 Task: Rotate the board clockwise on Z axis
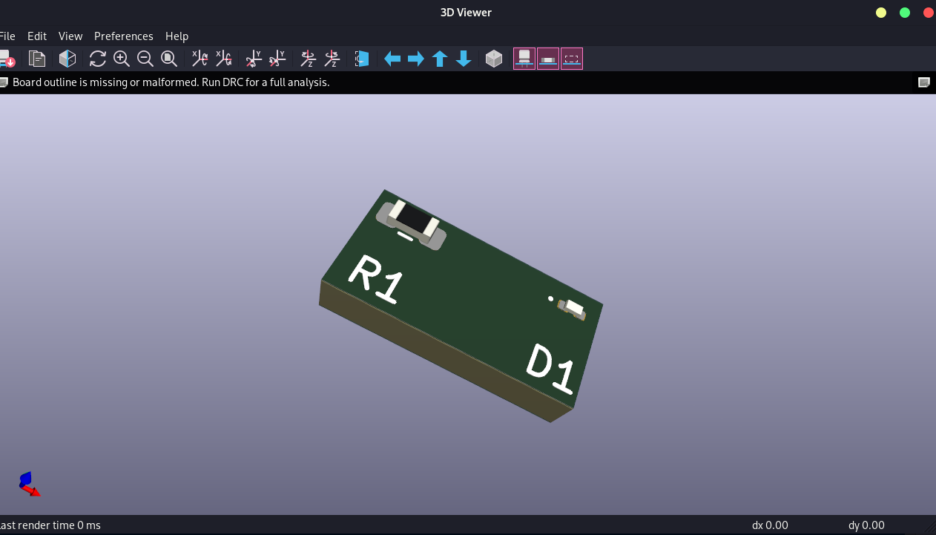(x=307, y=59)
